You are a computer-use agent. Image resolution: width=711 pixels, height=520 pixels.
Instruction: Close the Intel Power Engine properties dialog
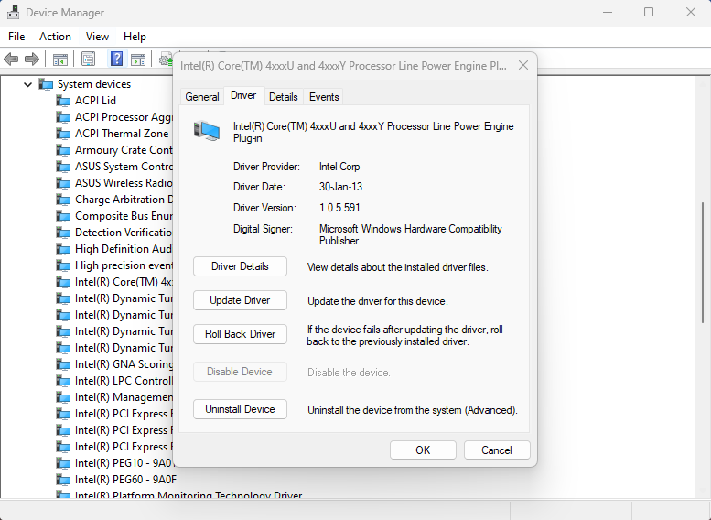523,65
